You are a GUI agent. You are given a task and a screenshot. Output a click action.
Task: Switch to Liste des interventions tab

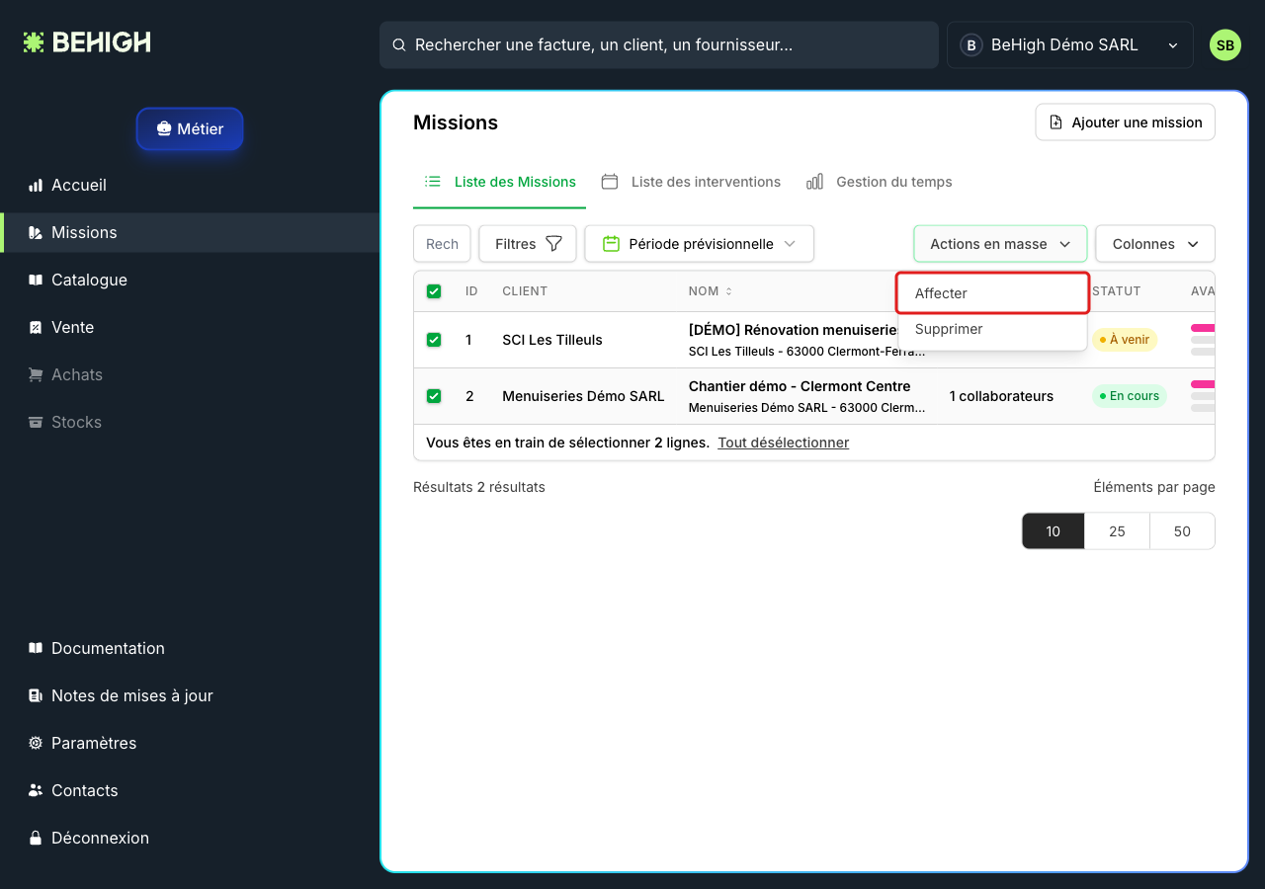(691, 182)
